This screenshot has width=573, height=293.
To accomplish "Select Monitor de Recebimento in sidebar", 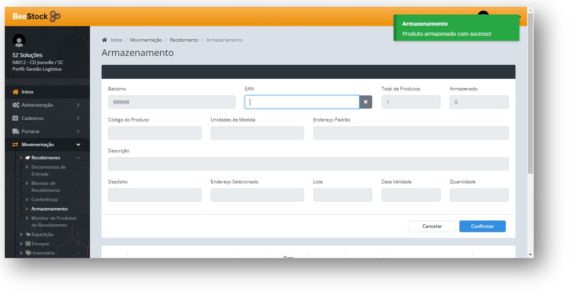I will [x=45, y=187].
